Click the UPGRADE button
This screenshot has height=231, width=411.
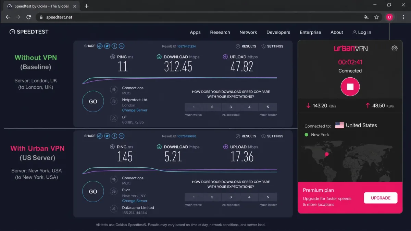click(381, 198)
